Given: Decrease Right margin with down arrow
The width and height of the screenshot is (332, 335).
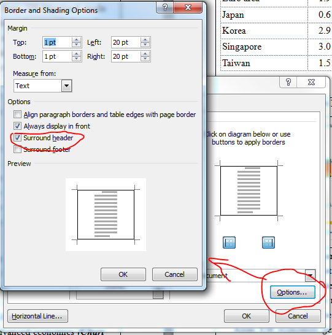Looking at the screenshot, I should (145, 59).
